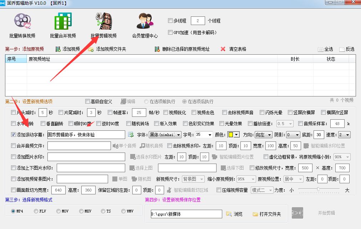The image size is (361, 229).
Task: Toggle 垂直翻转 checkbox
Action: (x=43, y=123)
